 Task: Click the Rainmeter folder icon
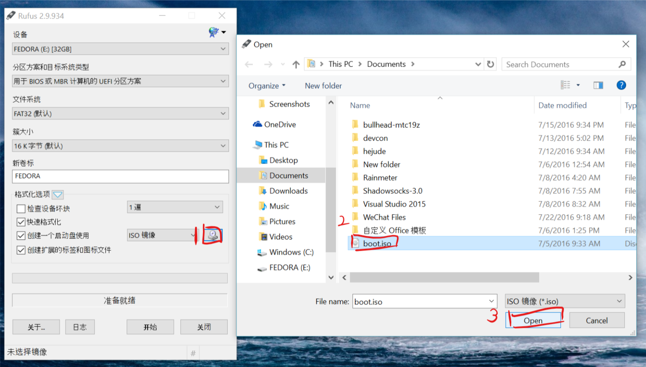coord(355,177)
